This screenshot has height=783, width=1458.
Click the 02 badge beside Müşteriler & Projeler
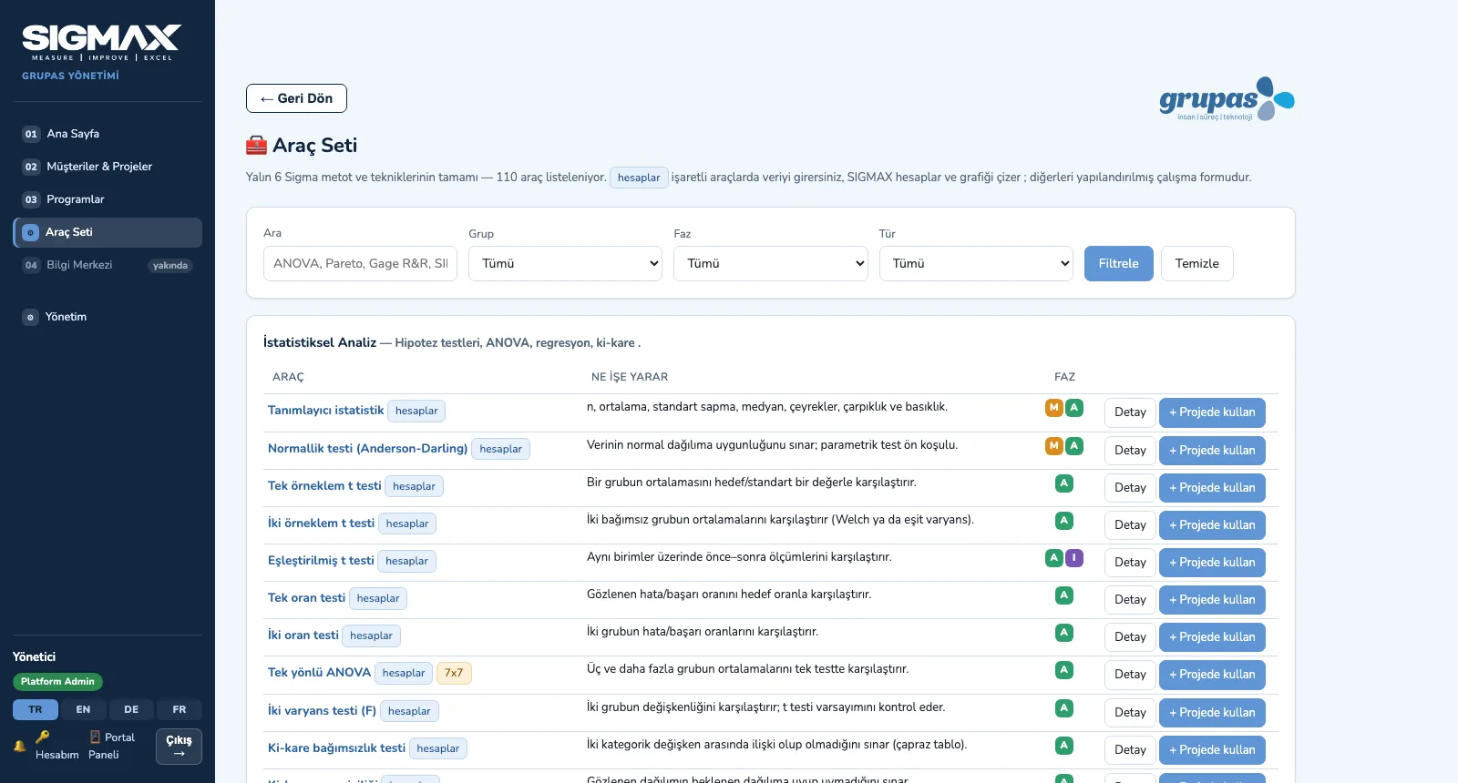coord(31,167)
